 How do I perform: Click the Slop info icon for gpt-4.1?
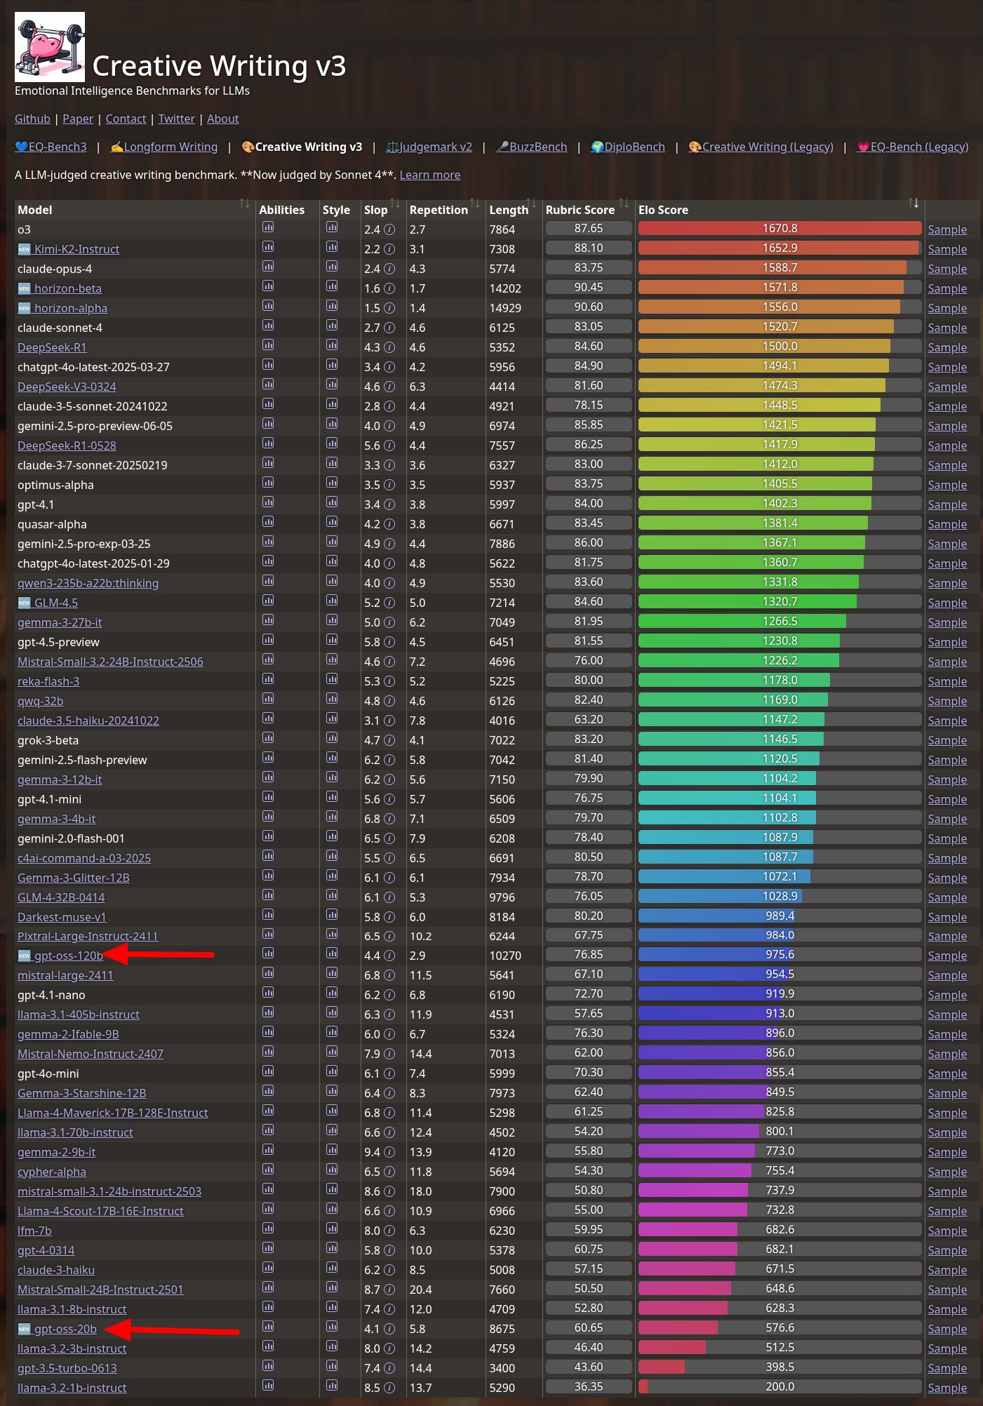point(389,504)
